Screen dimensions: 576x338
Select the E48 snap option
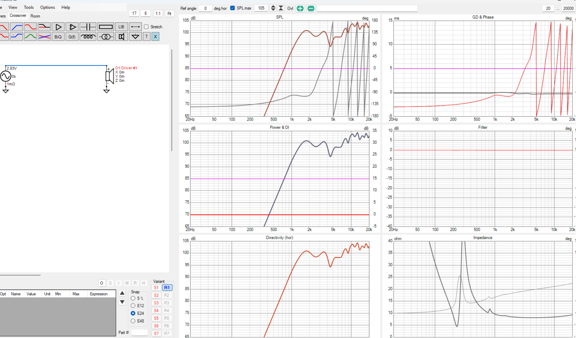pos(133,321)
